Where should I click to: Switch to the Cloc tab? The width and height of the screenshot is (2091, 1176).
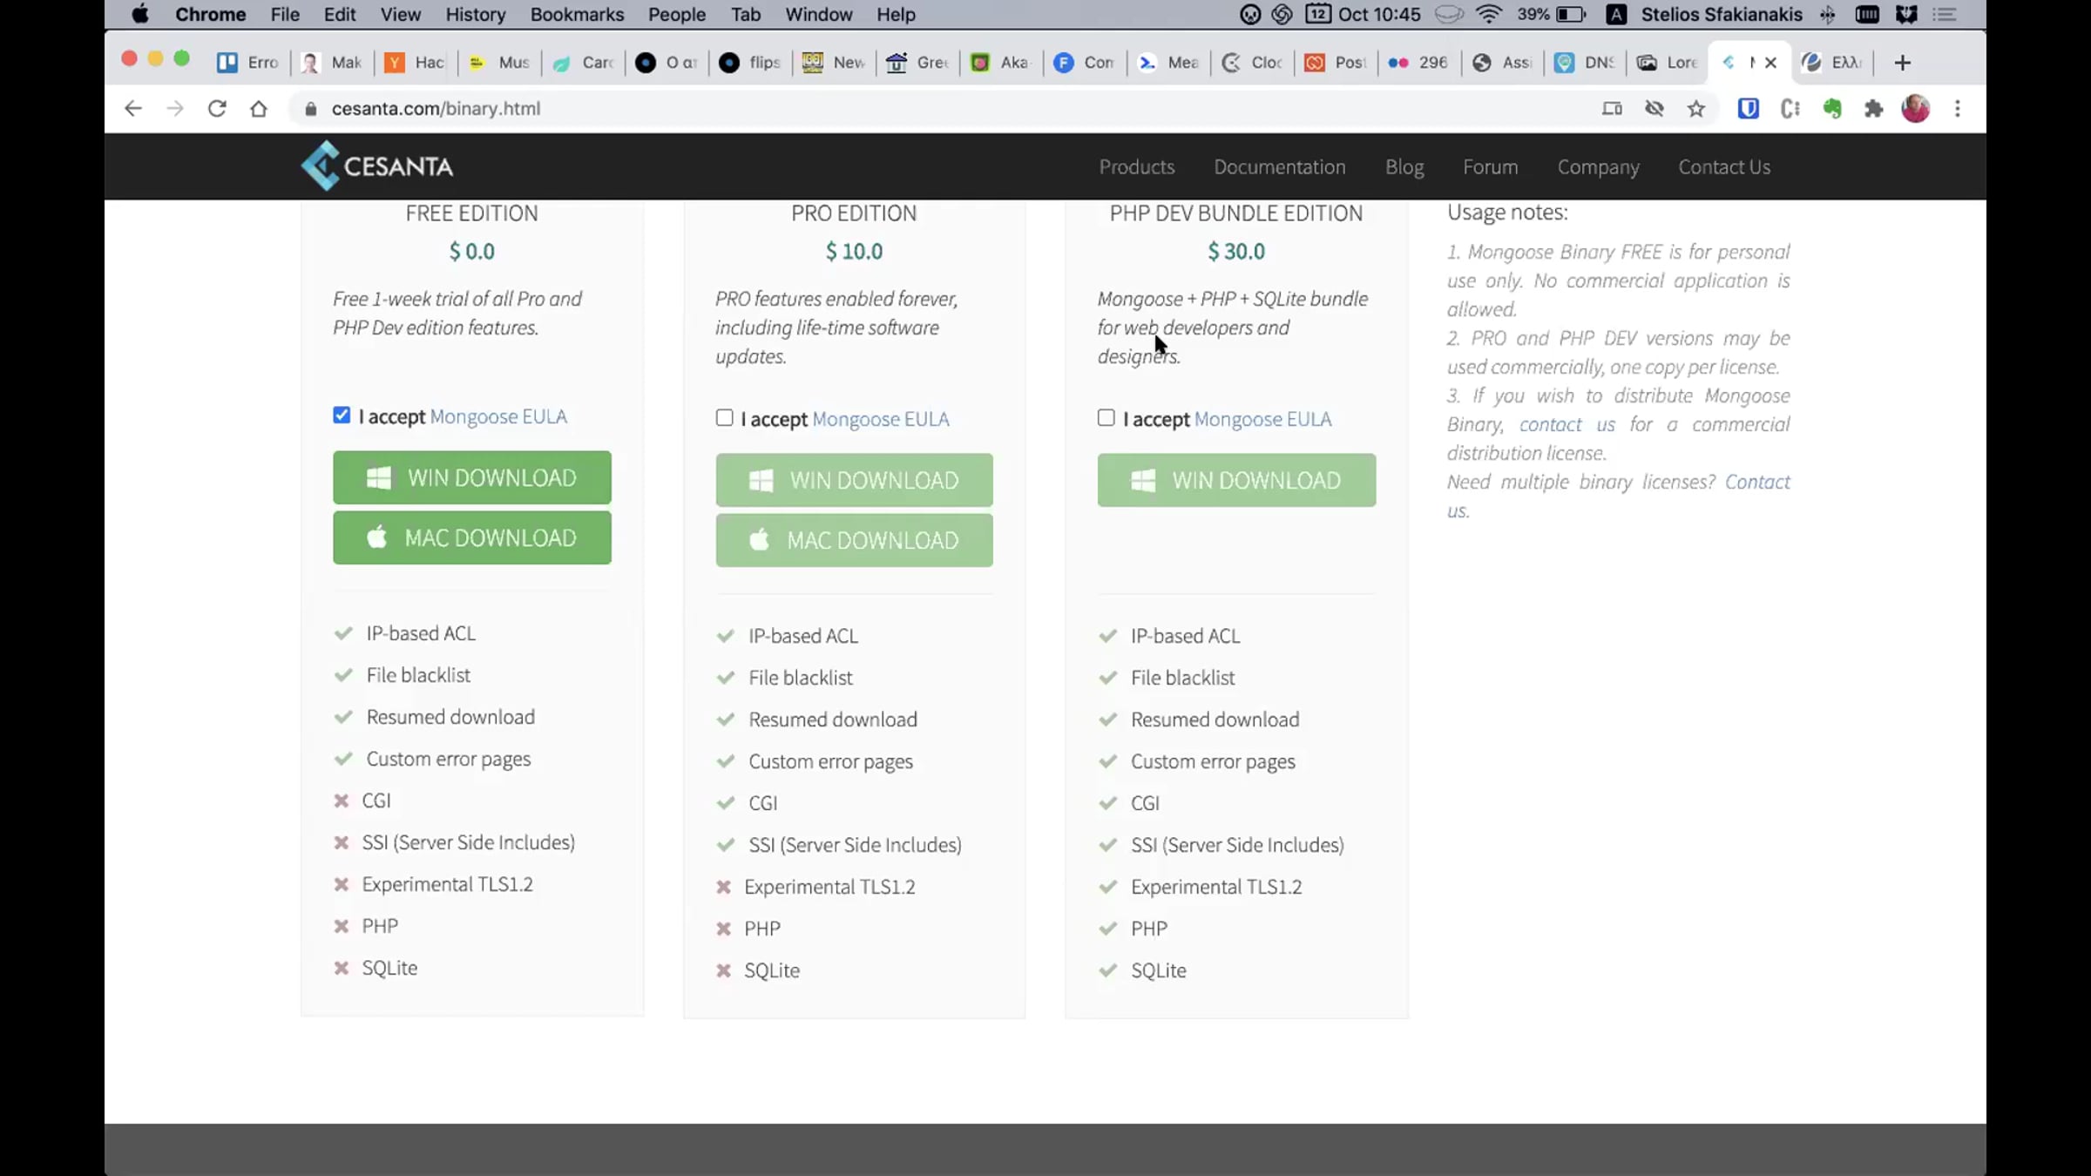(1252, 63)
